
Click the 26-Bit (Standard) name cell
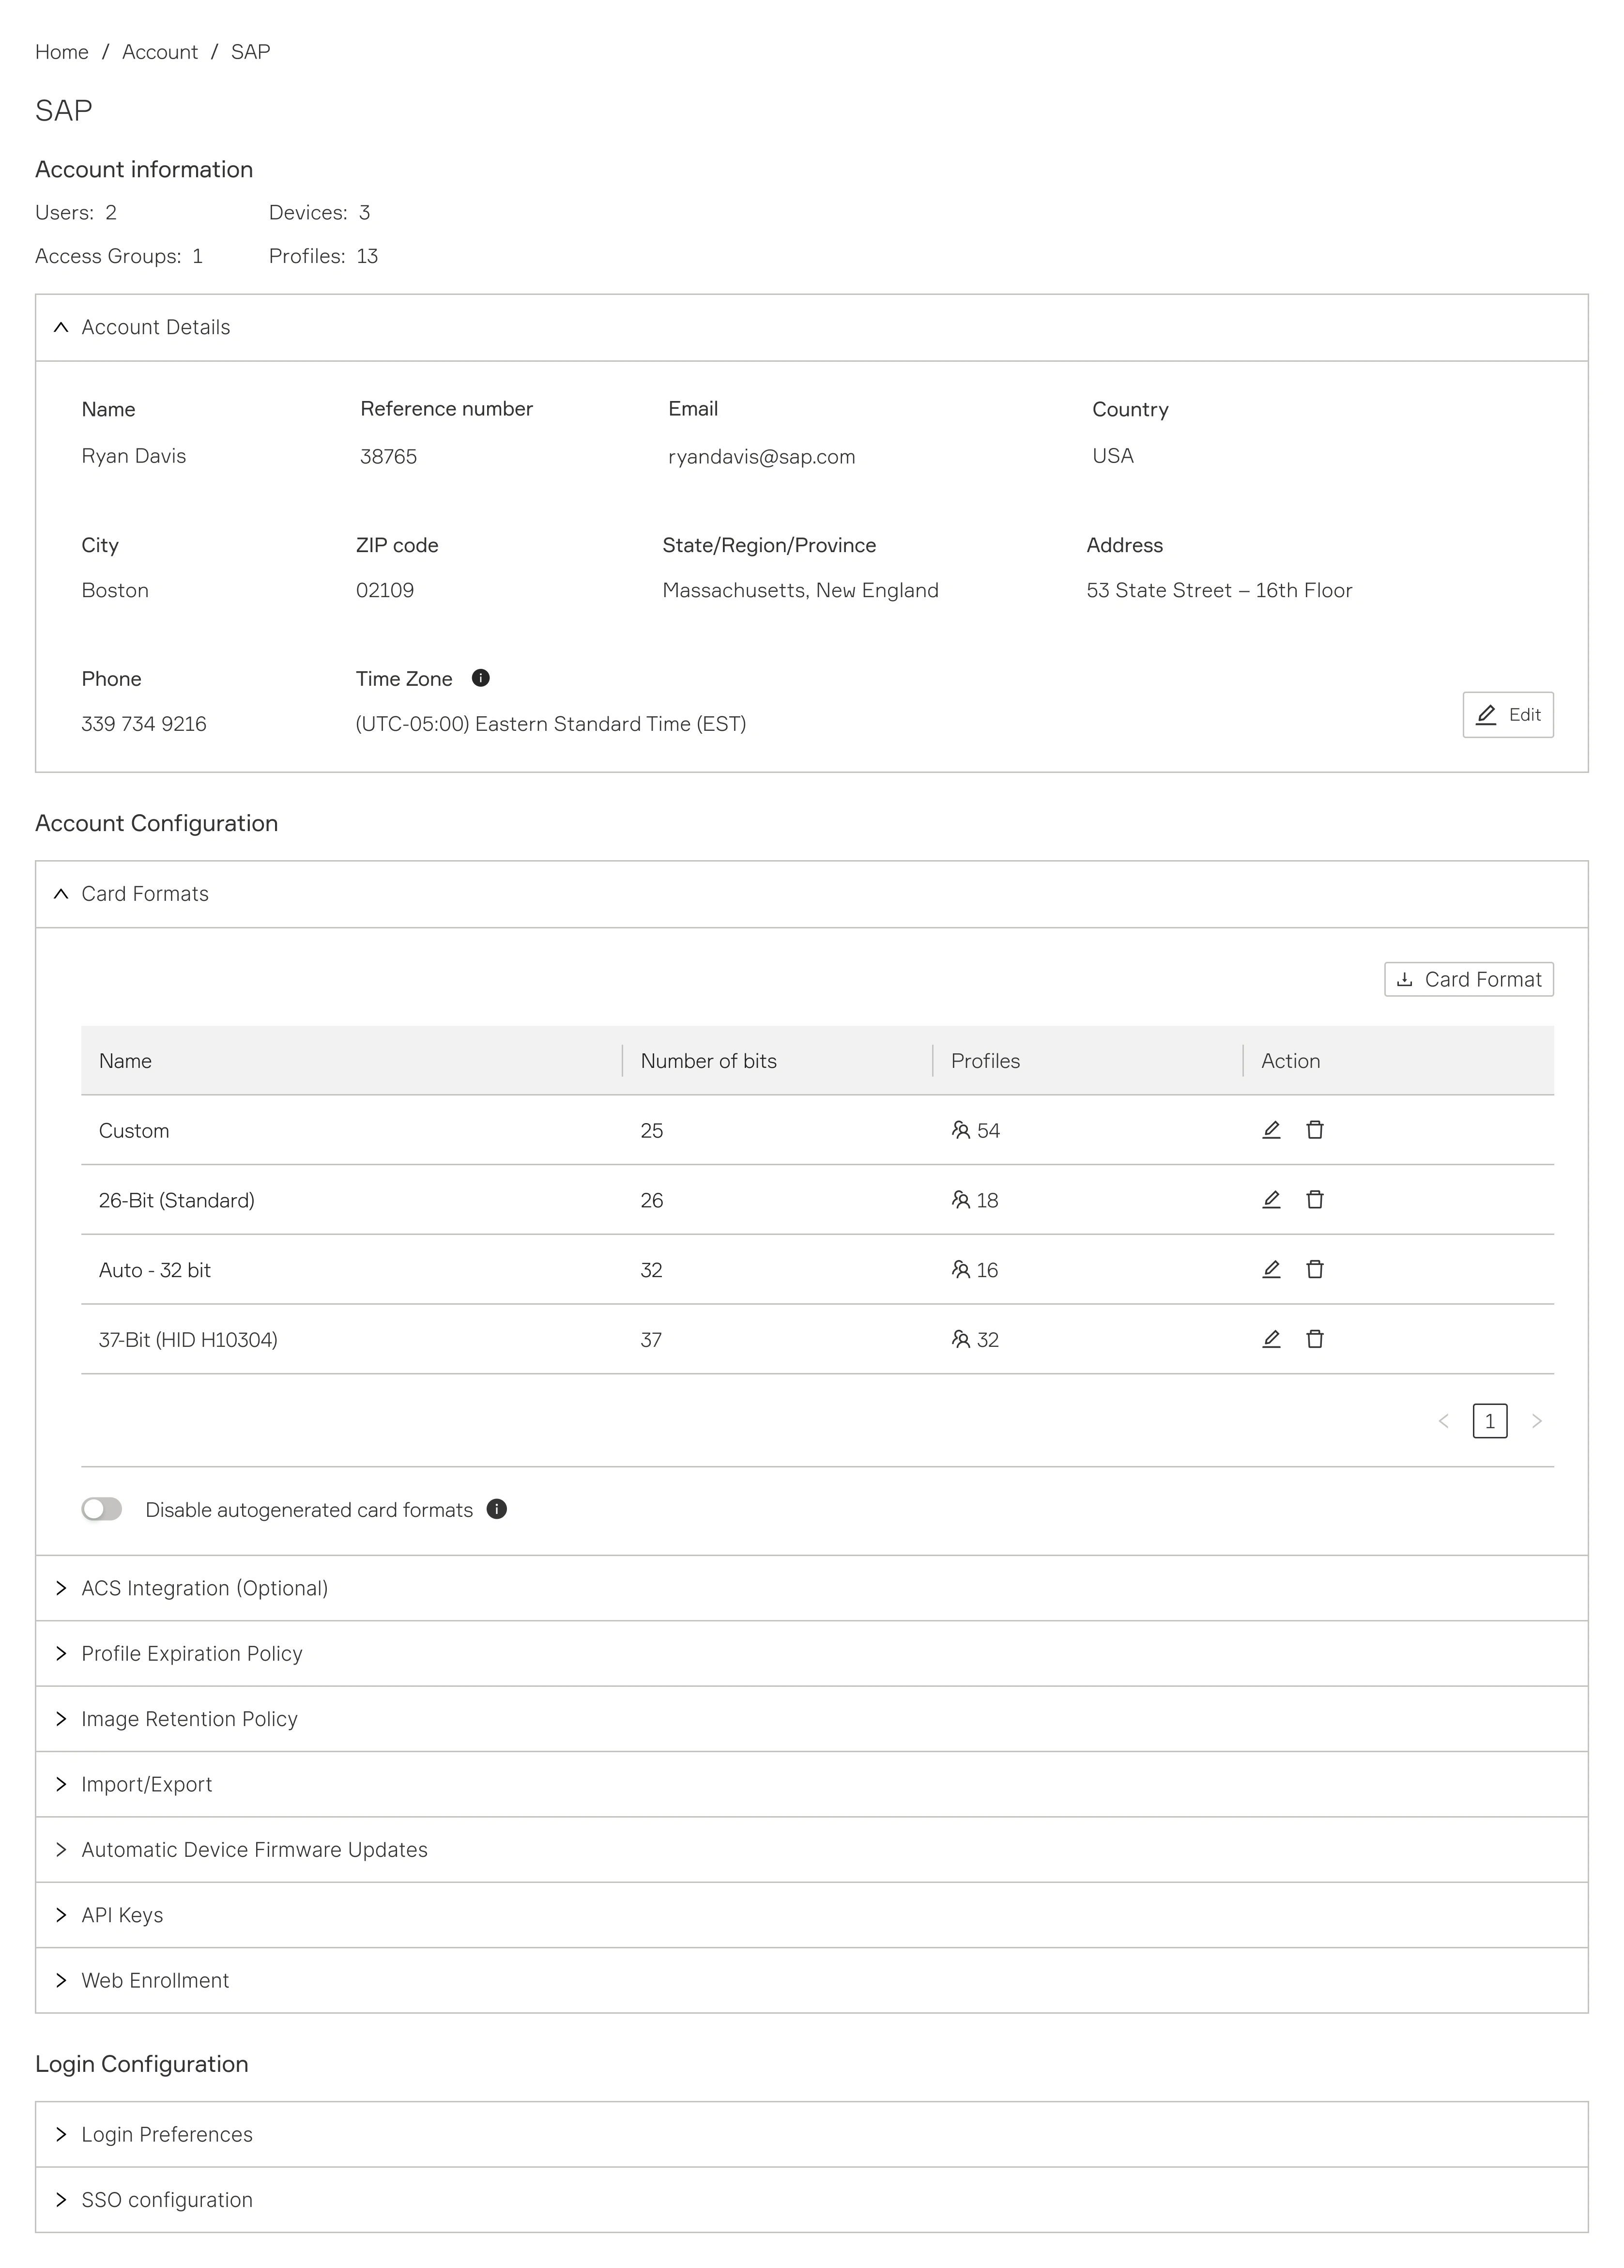coord(177,1200)
